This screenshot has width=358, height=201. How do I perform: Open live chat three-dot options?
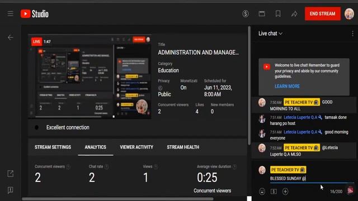(x=352, y=33)
